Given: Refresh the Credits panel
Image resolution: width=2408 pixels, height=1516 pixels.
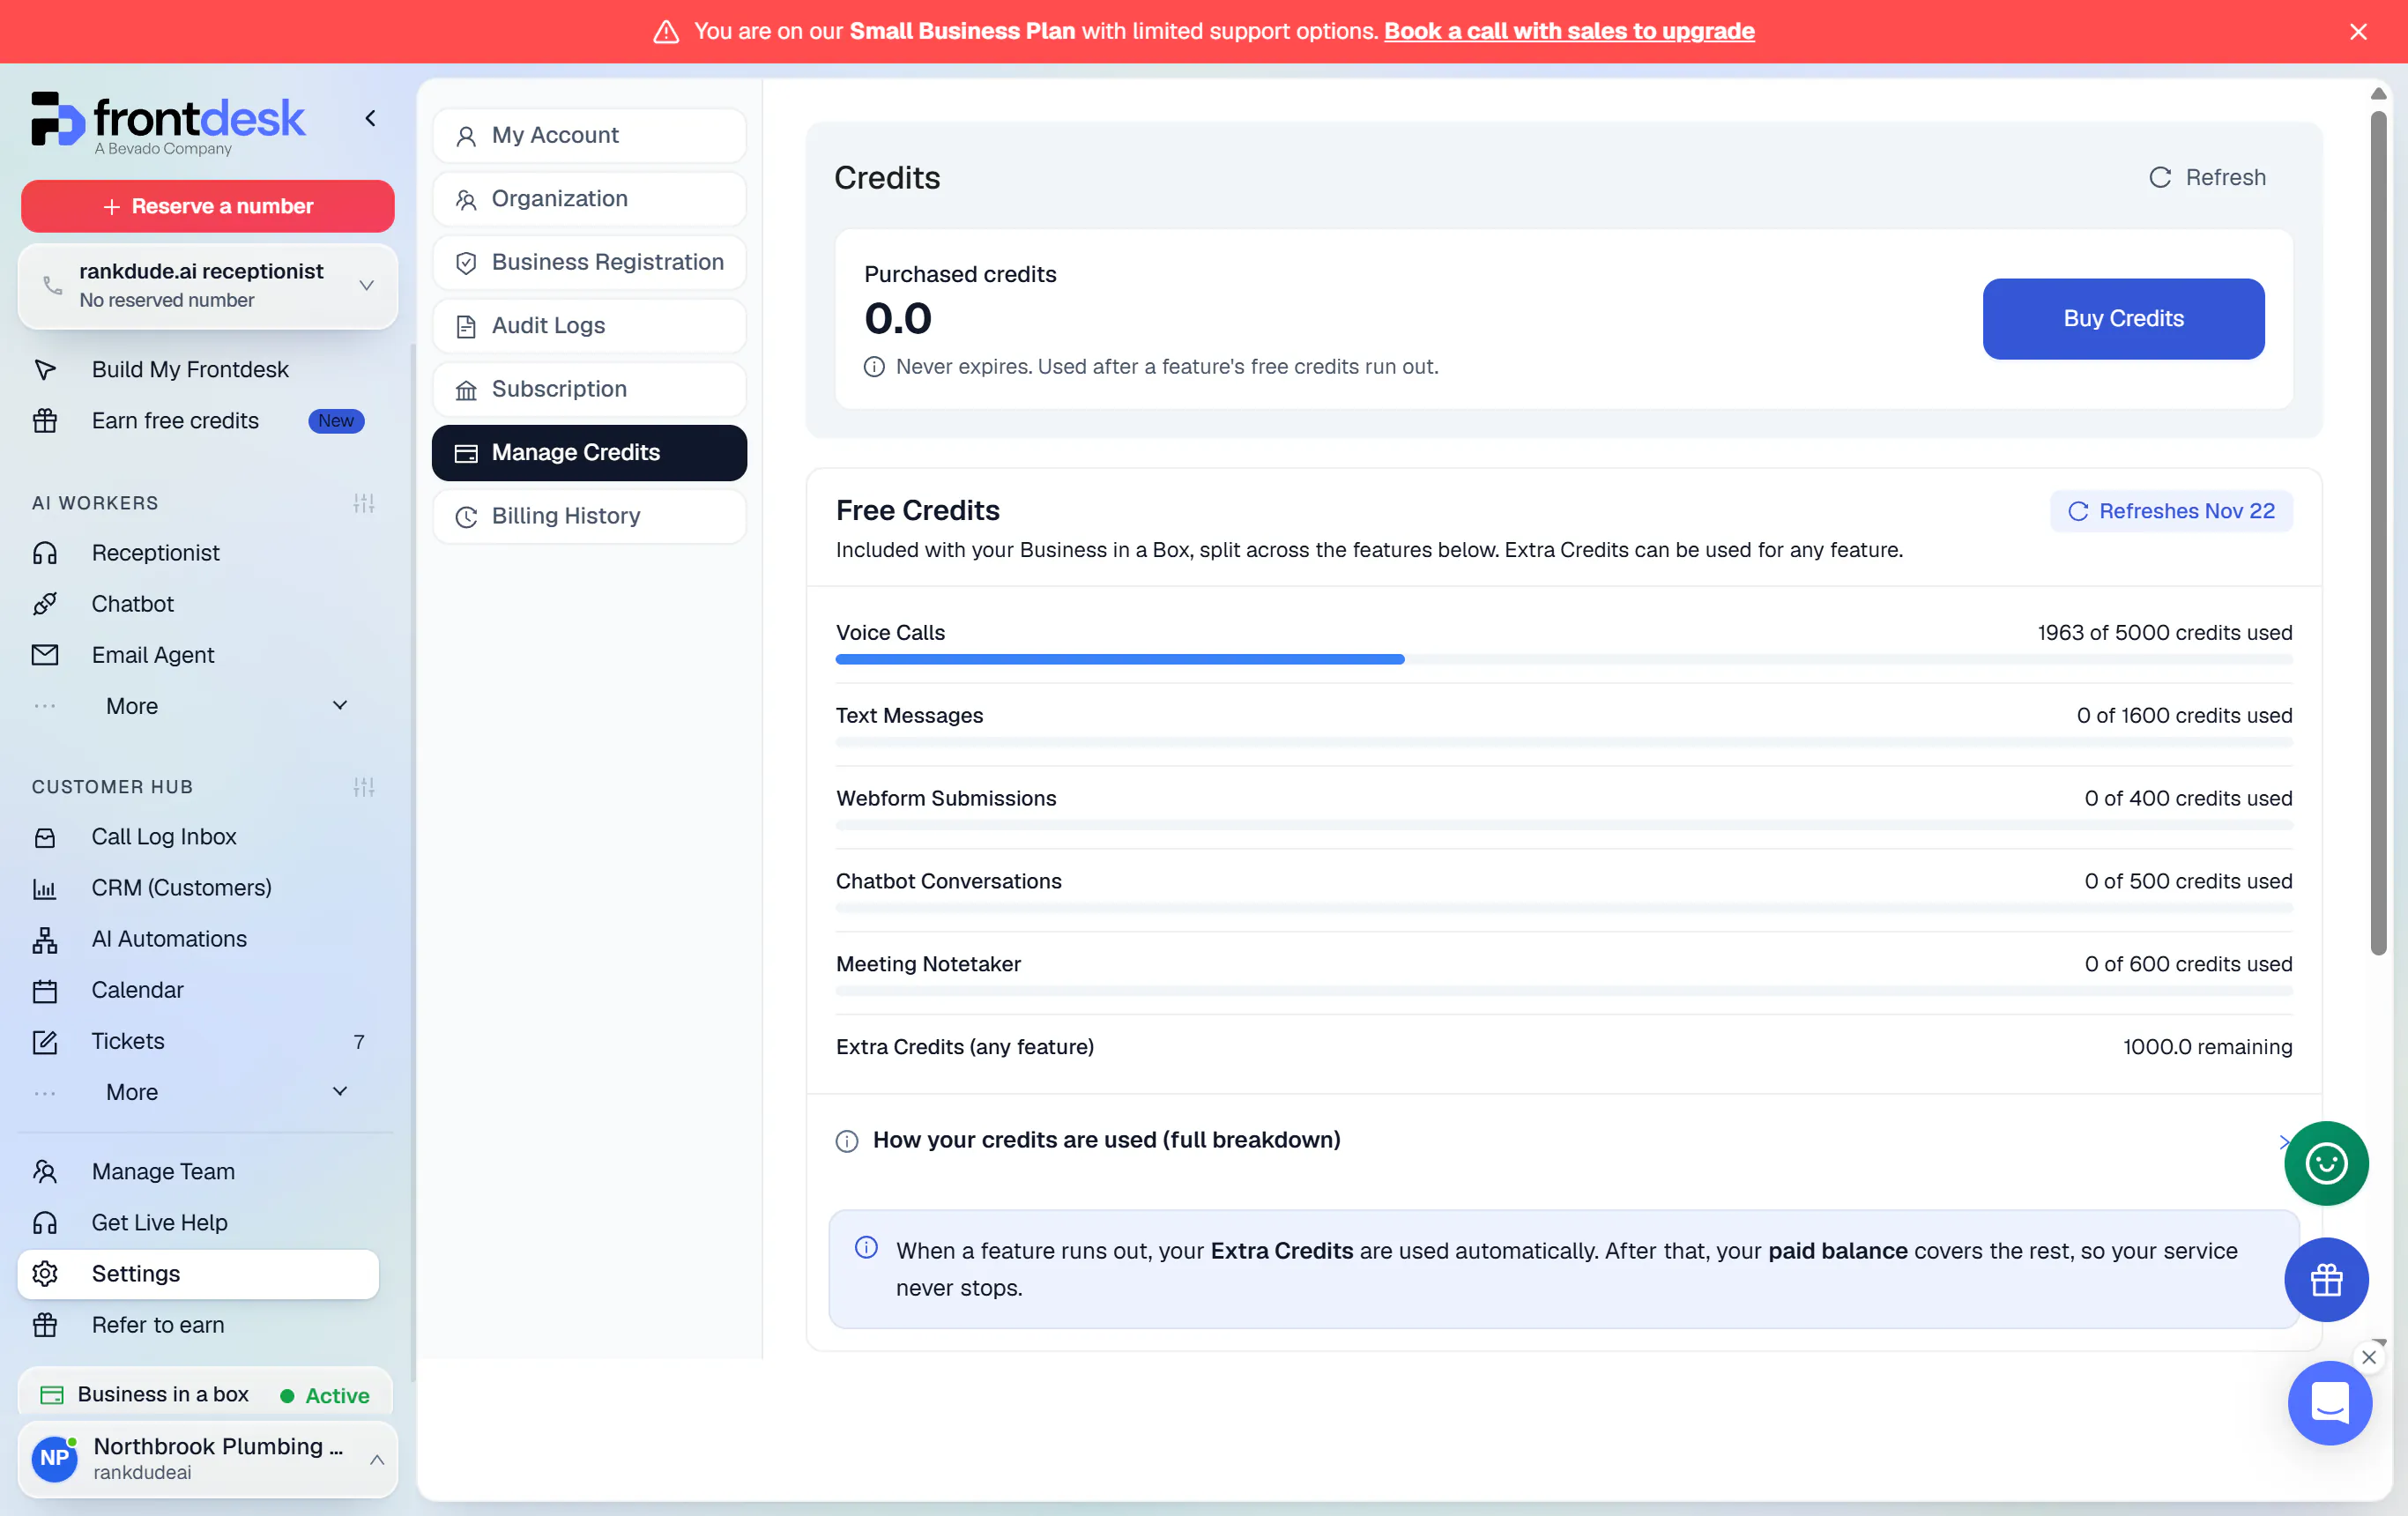Looking at the screenshot, I should click(x=2208, y=178).
